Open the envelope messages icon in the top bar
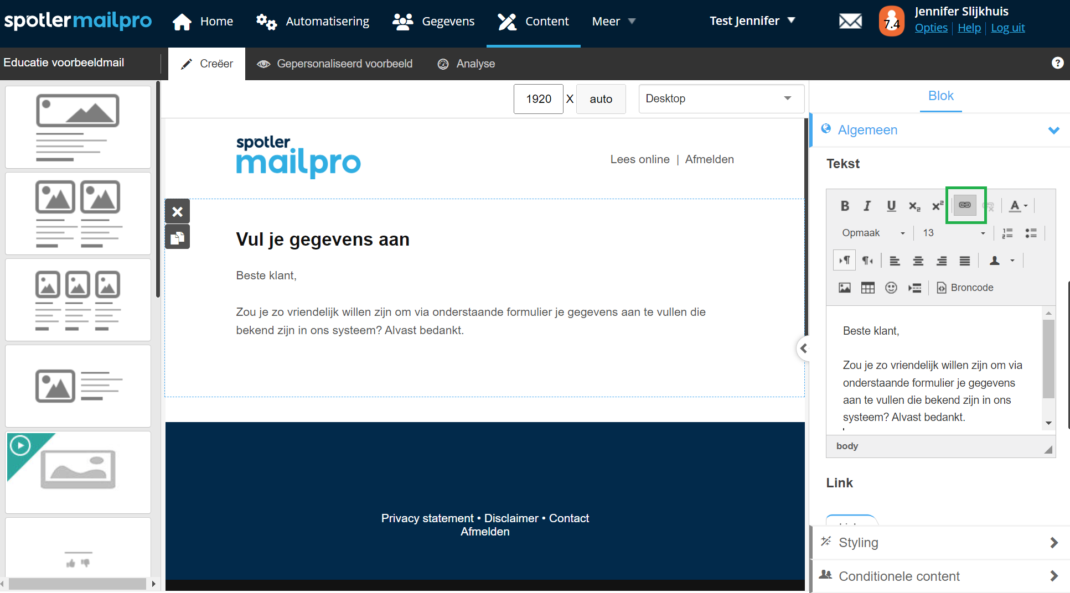 click(x=850, y=22)
